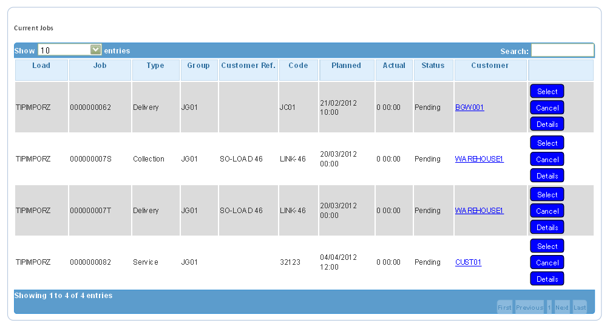Cancel job 0000000062
The width and height of the screenshot is (607, 323).
click(547, 107)
